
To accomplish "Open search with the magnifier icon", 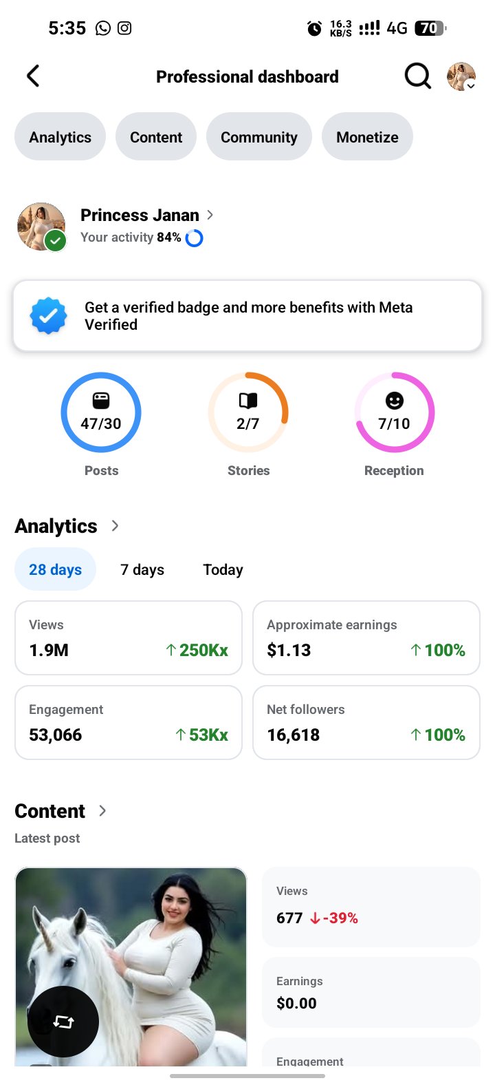I will click(x=417, y=76).
